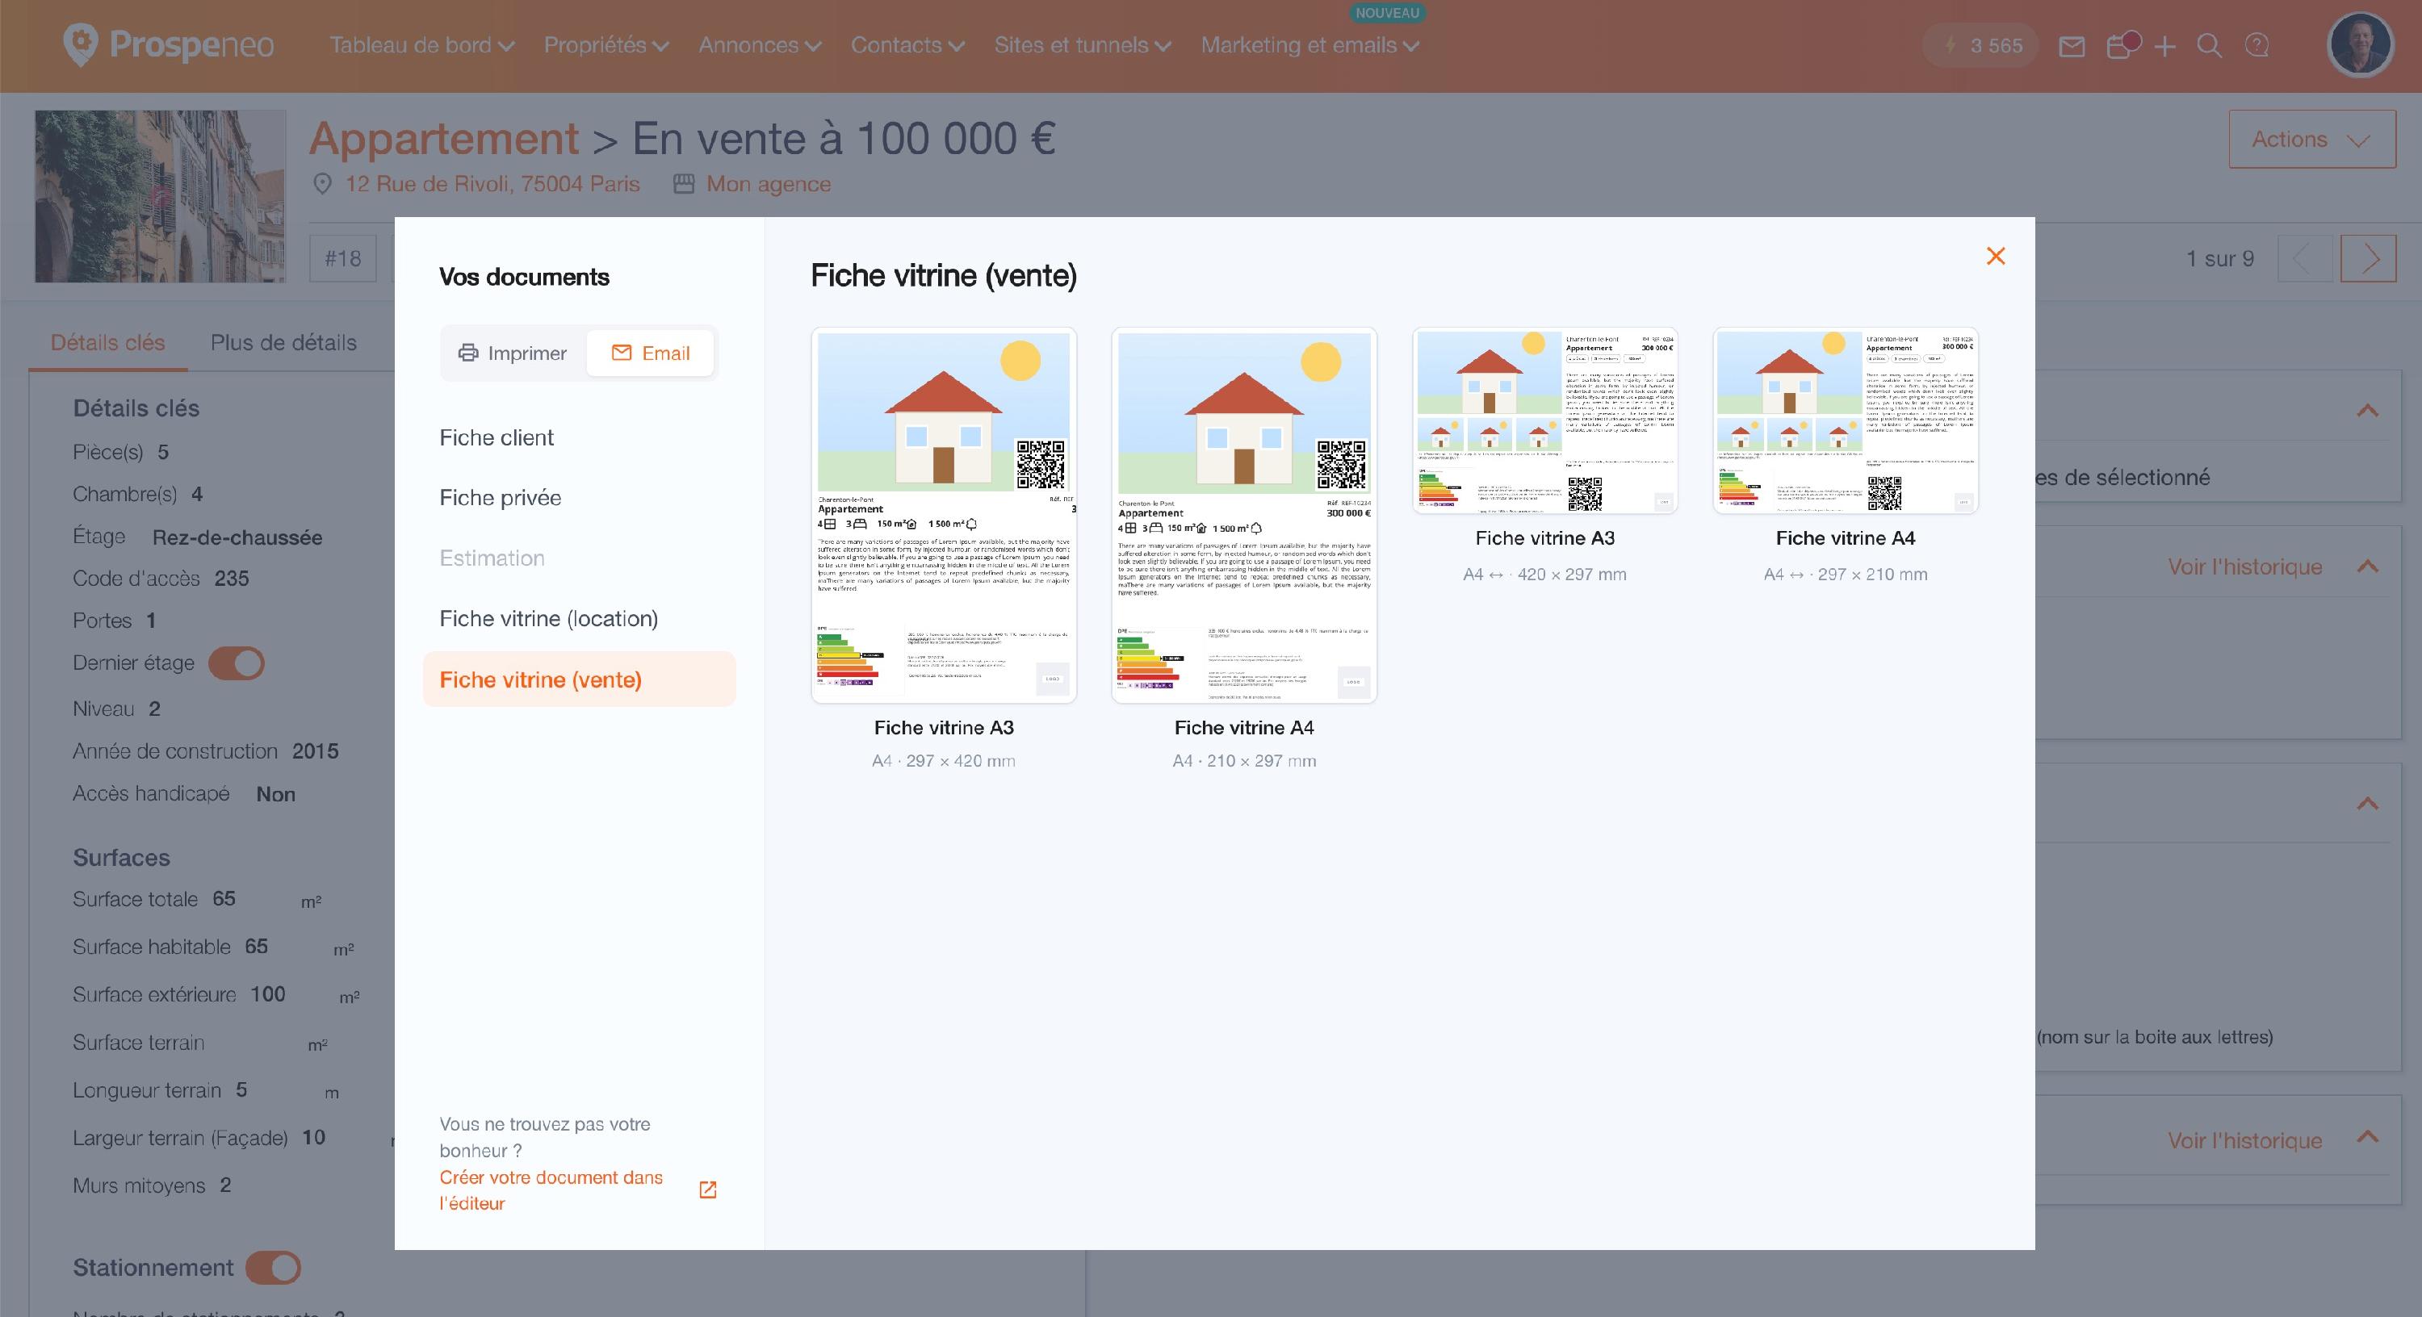Viewport: 2422px width, 1317px height.
Task: Toggle the Stationnement switch
Action: click(273, 1267)
